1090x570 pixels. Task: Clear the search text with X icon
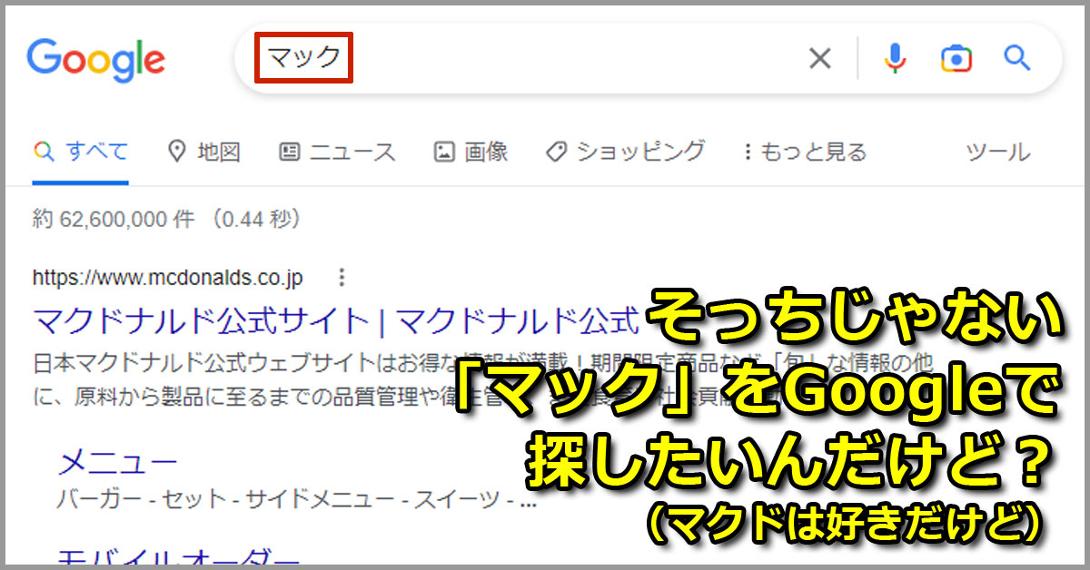pyautogui.click(x=819, y=59)
